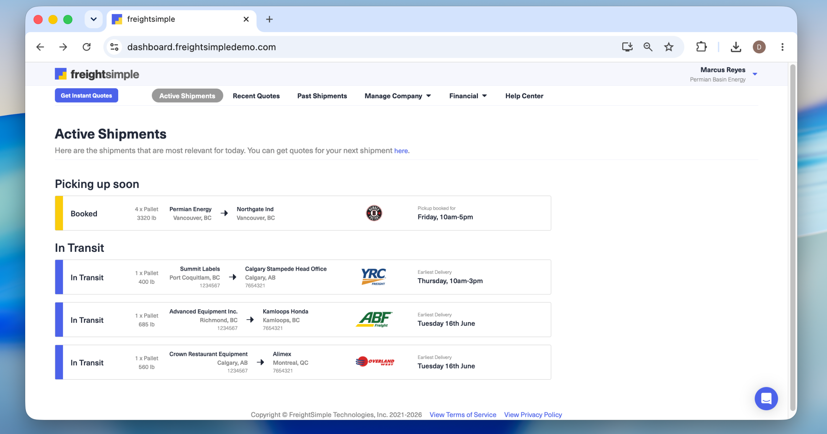The image size is (827, 434).
Task: Click the browser forward arrow
Action: pos(63,47)
